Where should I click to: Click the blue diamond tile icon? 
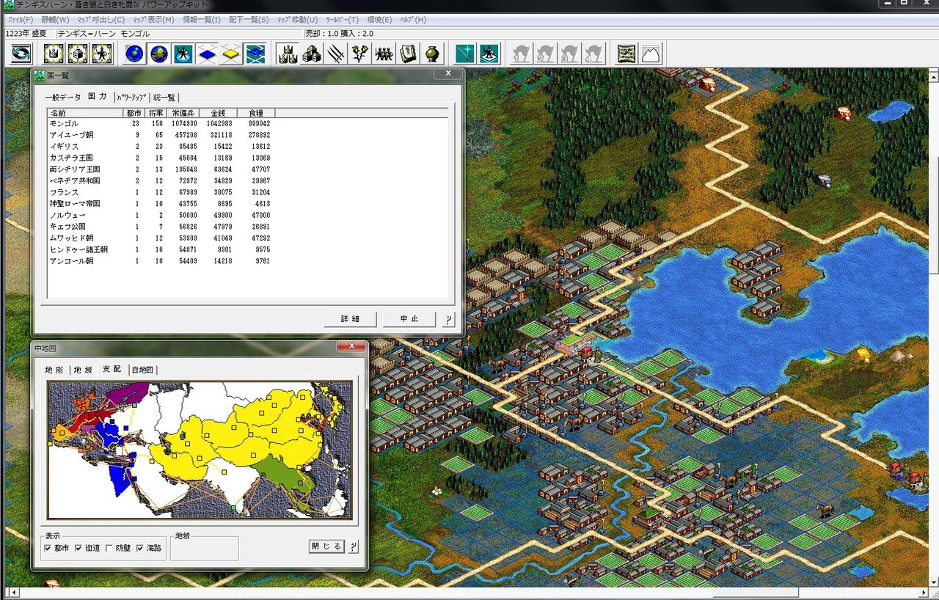(x=207, y=54)
